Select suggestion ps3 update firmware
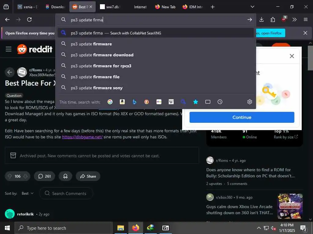Viewport: 313px width, 234px height. (x=156, y=44)
